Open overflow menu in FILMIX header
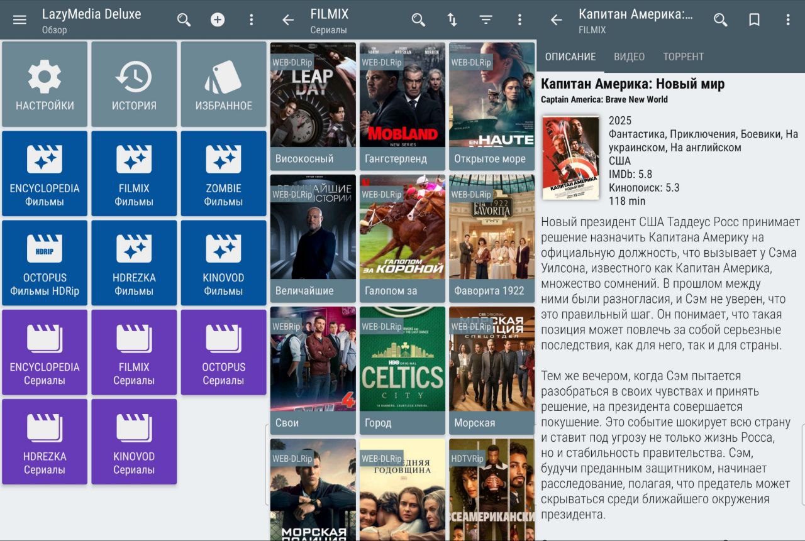 519,19
